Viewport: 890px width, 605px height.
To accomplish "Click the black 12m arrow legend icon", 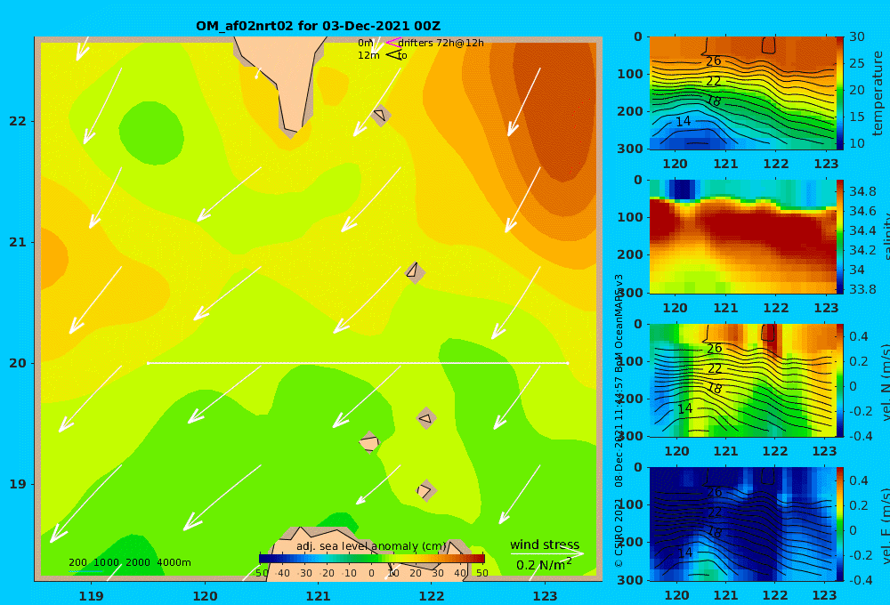I will (393, 55).
